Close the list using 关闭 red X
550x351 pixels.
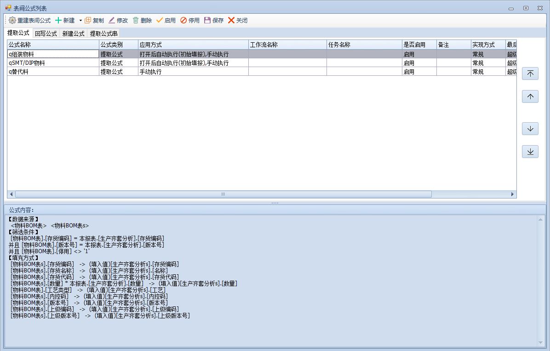[x=231, y=20]
